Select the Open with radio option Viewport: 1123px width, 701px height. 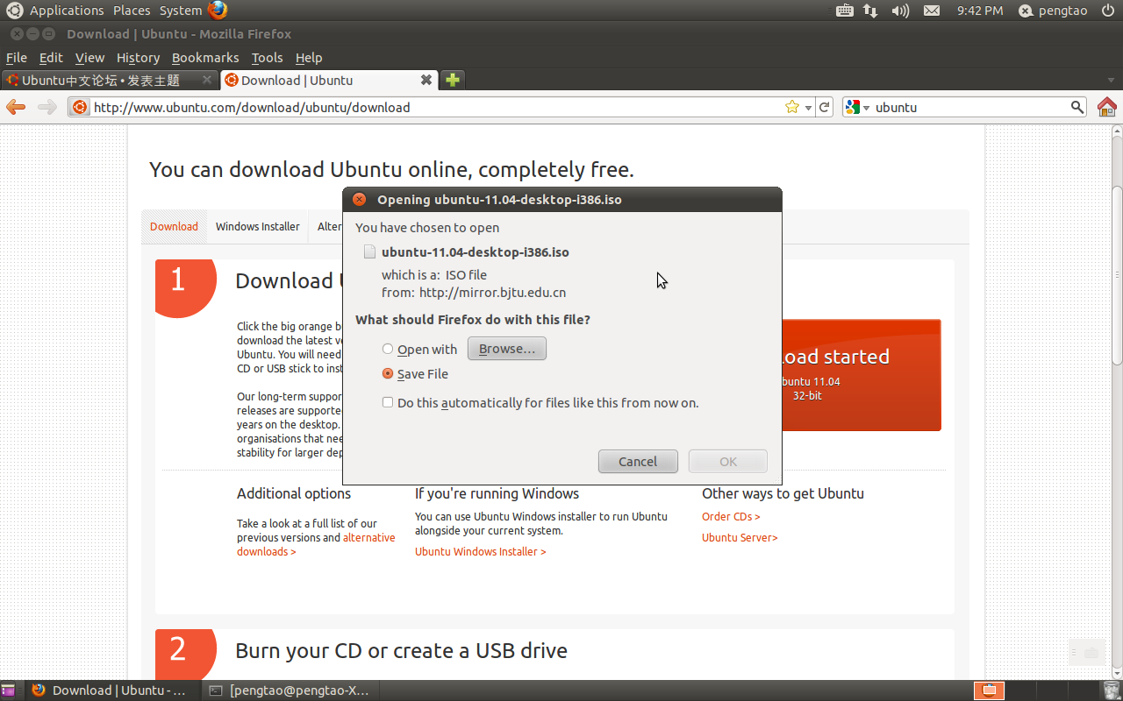click(388, 349)
